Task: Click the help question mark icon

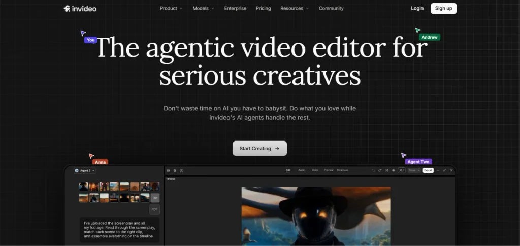Action: [x=181, y=170]
